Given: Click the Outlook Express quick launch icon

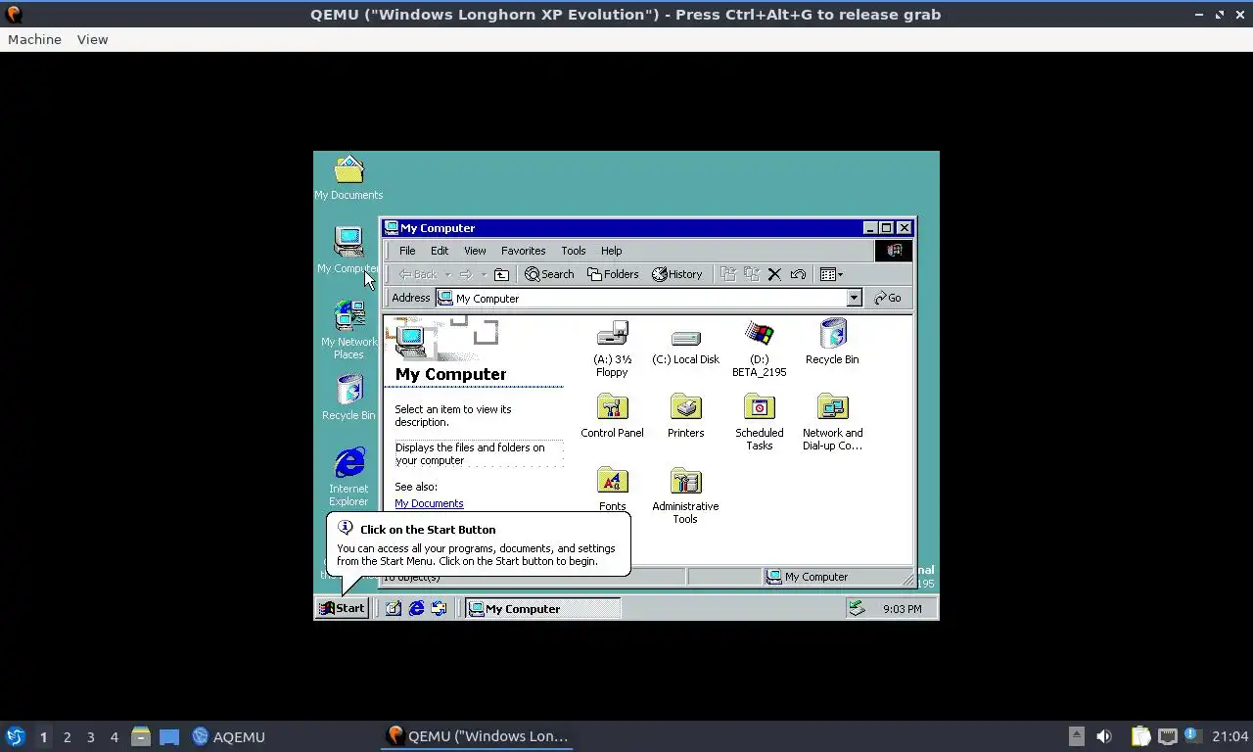Looking at the screenshot, I should (439, 608).
